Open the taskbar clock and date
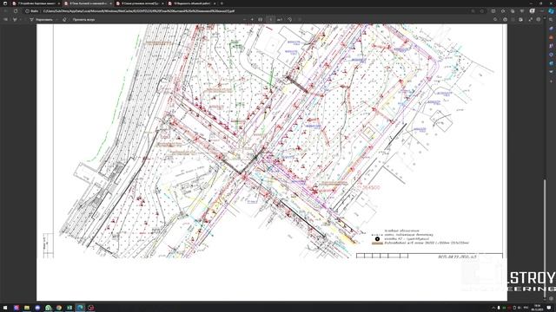This screenshot has height=312, width=556. [538, 308]
